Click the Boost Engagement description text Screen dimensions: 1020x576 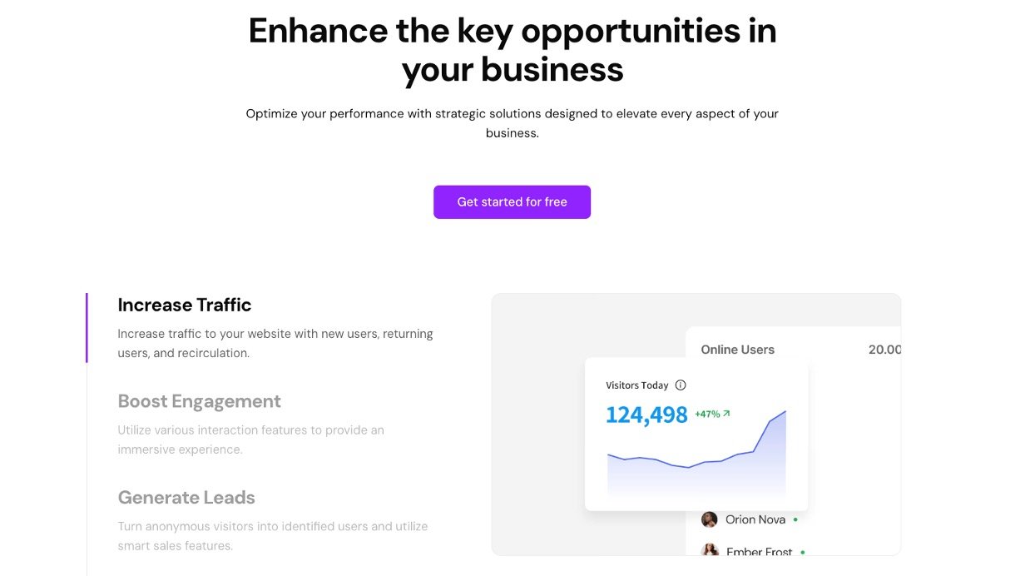tap(250, 439)
